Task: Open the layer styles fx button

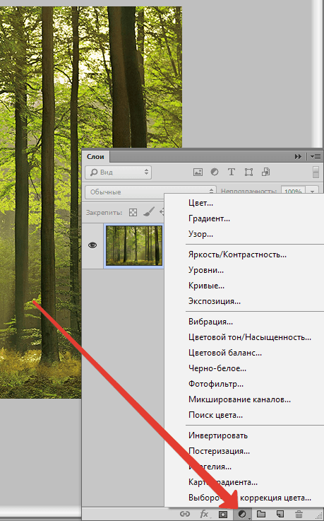Action: point(204,514)
